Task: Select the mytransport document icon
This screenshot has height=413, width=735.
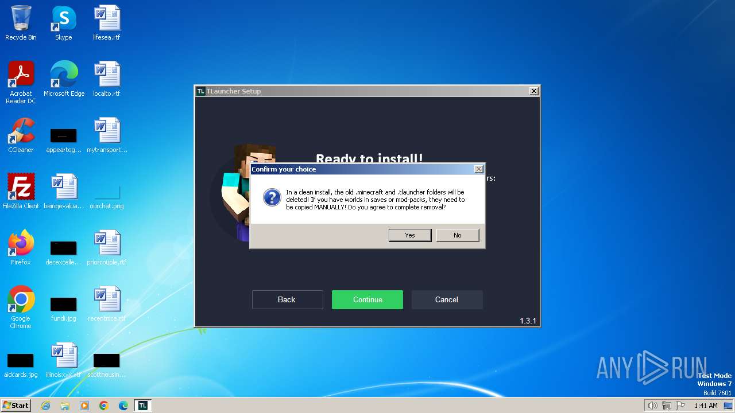Action: pos(107,135)
